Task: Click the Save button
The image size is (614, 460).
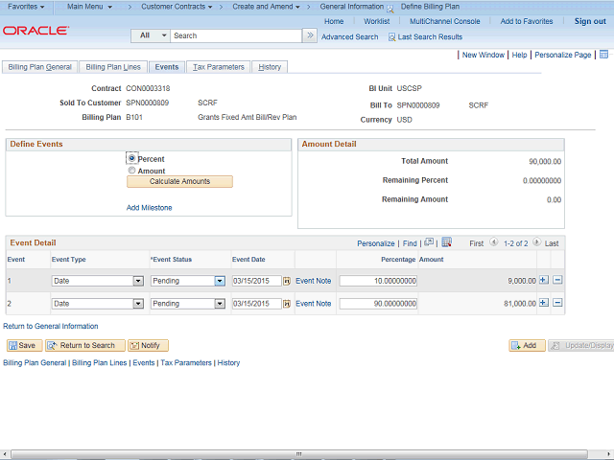Action: pos(21,345)
